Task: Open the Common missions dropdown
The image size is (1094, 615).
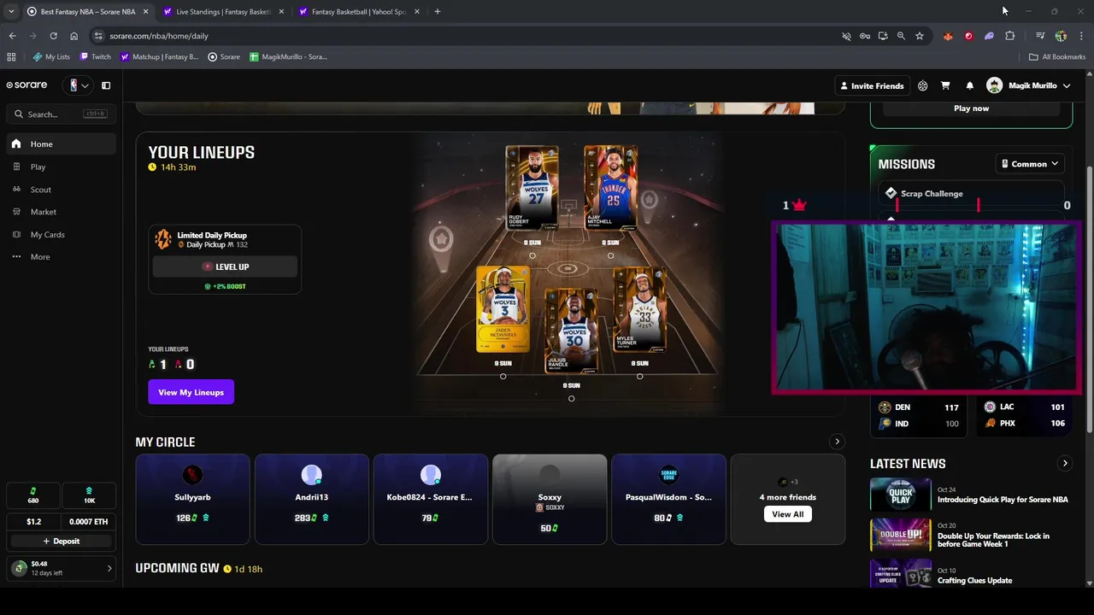Action: [x=1030, y=164]
